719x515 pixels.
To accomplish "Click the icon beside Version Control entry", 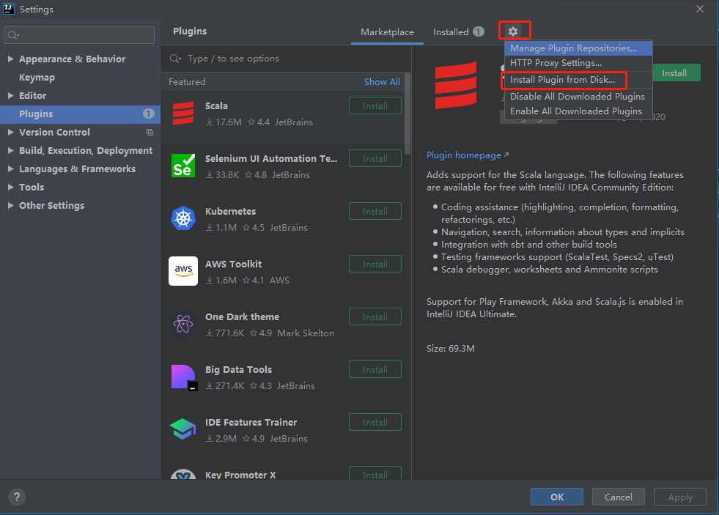I will click(x=150, y=132).
